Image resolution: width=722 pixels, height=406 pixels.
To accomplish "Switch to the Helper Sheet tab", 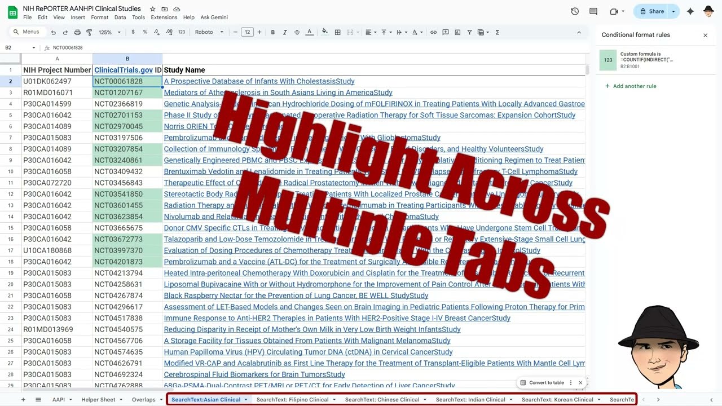I will 102,399.
